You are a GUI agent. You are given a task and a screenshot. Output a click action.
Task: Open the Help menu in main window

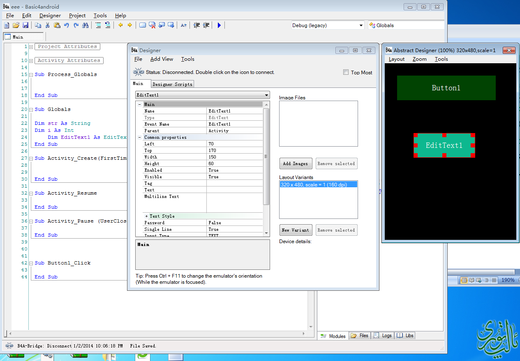click(120, 16)
